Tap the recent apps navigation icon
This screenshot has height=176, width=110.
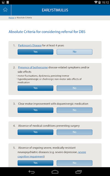pyautogui.click(x=79, y=172)
